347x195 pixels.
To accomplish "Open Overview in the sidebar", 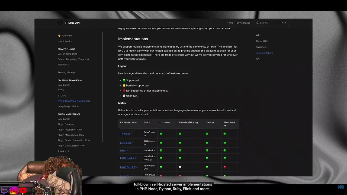I will coord(67,35).
